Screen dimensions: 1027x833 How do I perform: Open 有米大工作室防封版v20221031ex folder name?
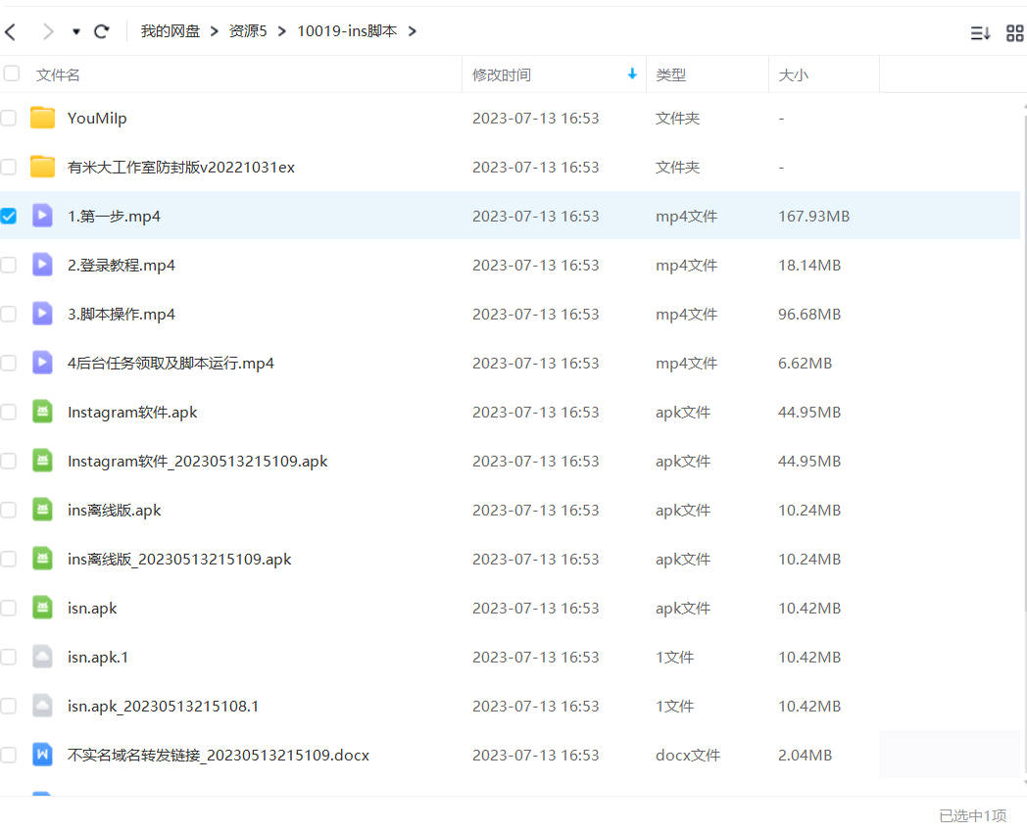click(180, 168)
